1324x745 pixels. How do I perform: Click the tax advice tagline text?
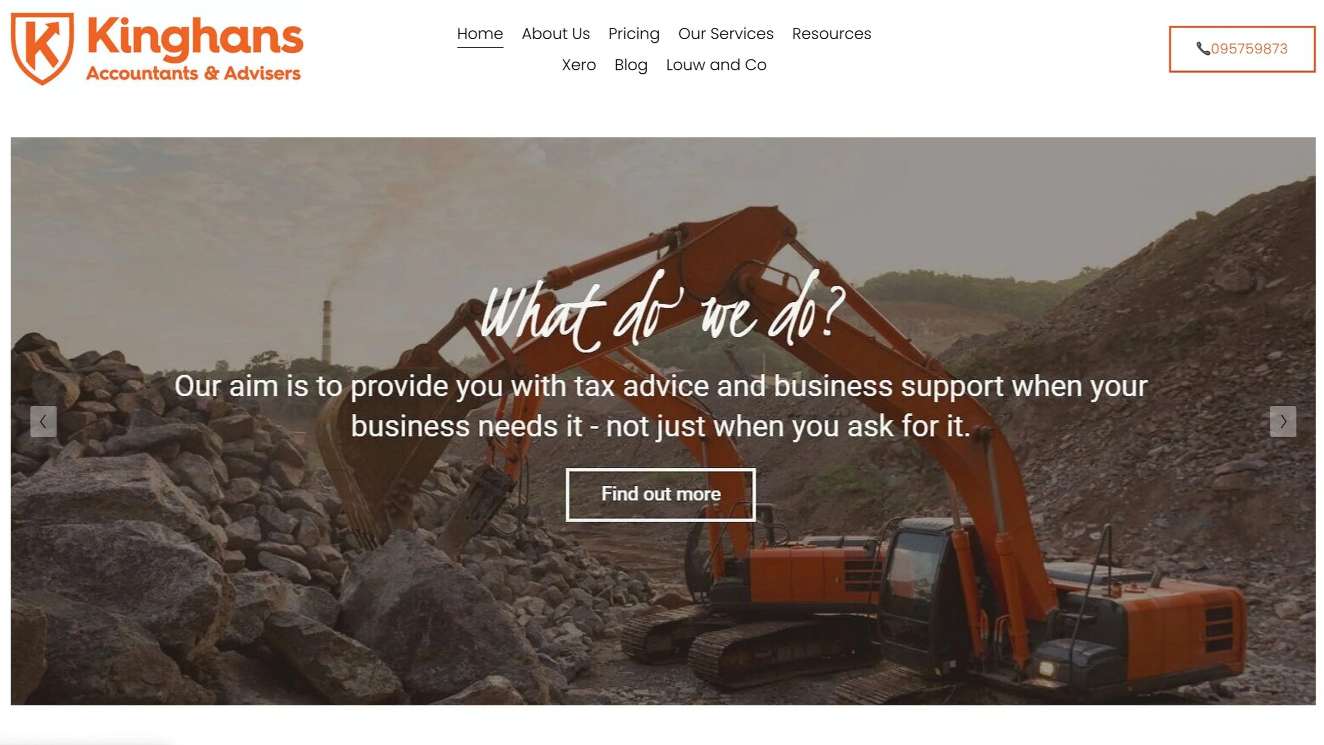(661, 406)
